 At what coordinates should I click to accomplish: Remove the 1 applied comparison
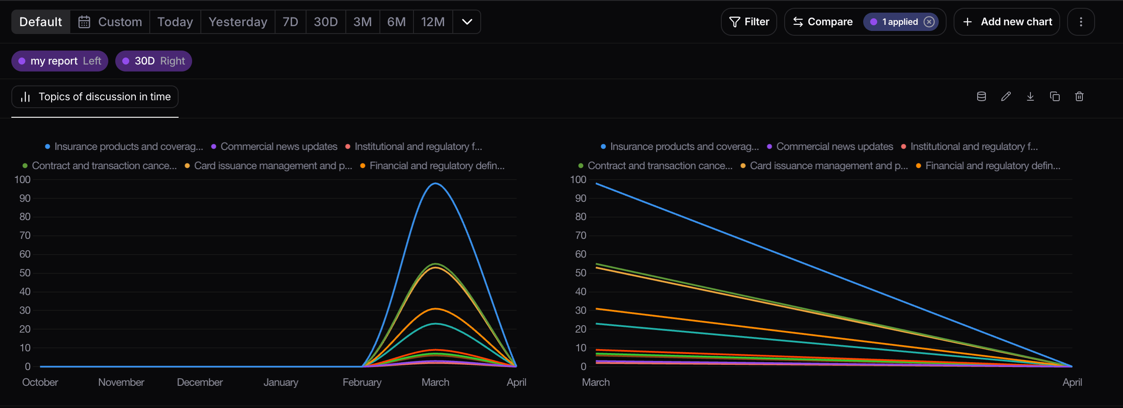coord(929,22)
